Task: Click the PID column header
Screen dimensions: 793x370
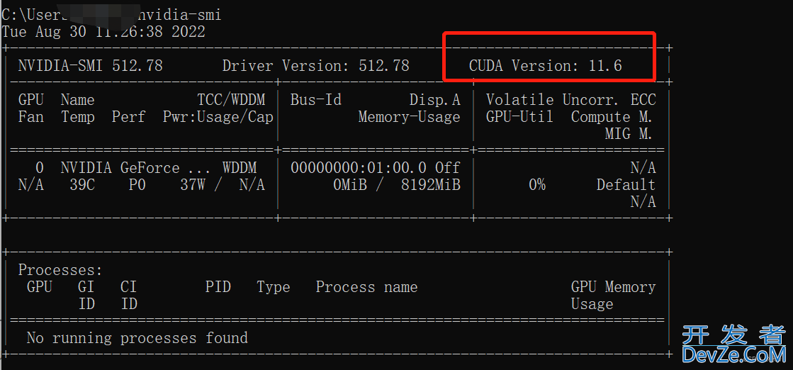Action: click(218, 287)
